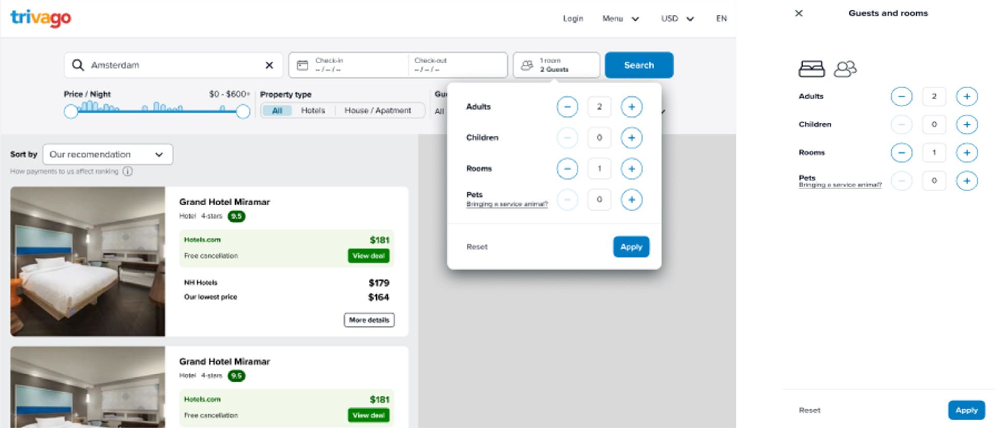
Task: Increase Adults in Guests and rooms side panel
Action: (966, 96)
